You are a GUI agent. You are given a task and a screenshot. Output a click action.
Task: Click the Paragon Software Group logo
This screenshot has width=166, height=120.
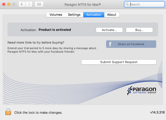click(142, 90)
